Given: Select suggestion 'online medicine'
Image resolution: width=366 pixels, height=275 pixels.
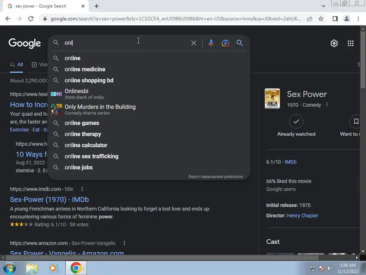Looking at the screenshot, I should coord(149,69).
